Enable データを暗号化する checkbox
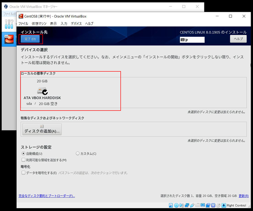 [x=23, y=173]
